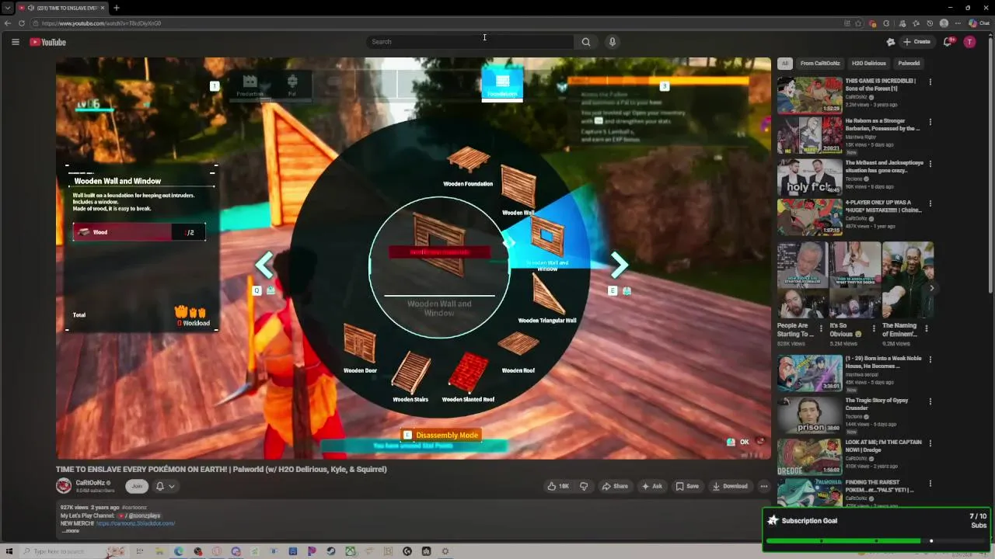Click the Join membership button
Screen dimensions: 995x559
tap(137, 486)
